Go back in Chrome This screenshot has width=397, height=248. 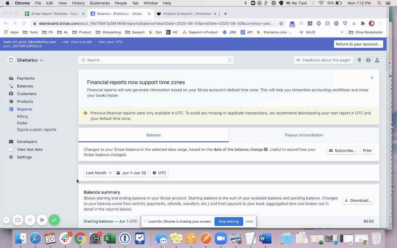click(x=6, y=23)
